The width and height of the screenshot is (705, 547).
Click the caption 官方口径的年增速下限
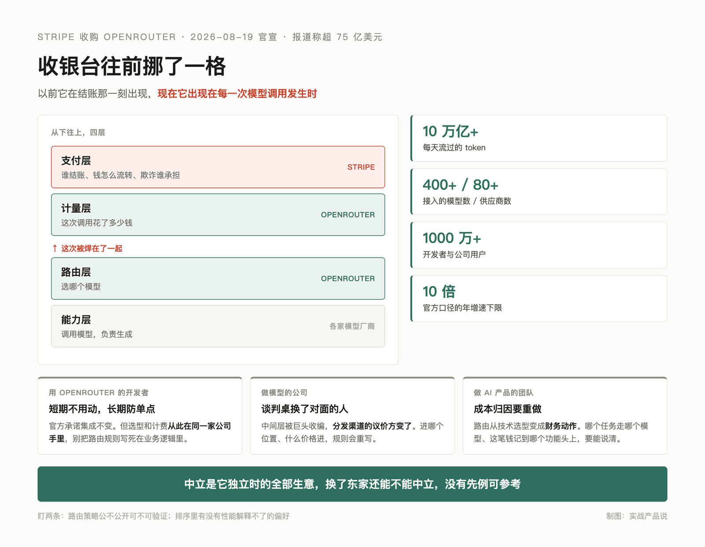[x=462, y=308]
